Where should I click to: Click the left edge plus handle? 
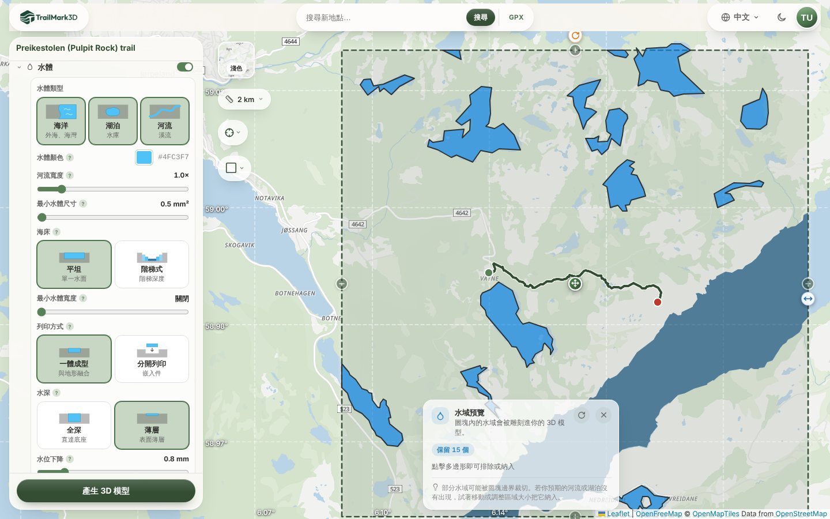click(x=342, y=284)
